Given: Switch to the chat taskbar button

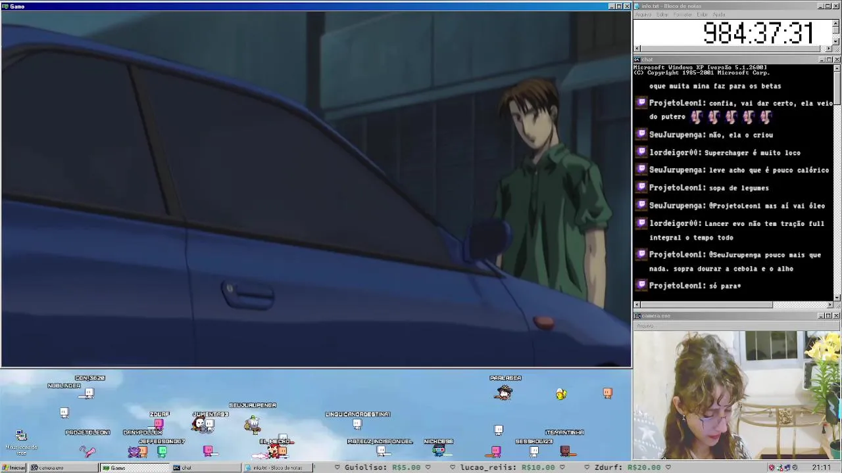Looking at the screenshot, I should point(206,468).
